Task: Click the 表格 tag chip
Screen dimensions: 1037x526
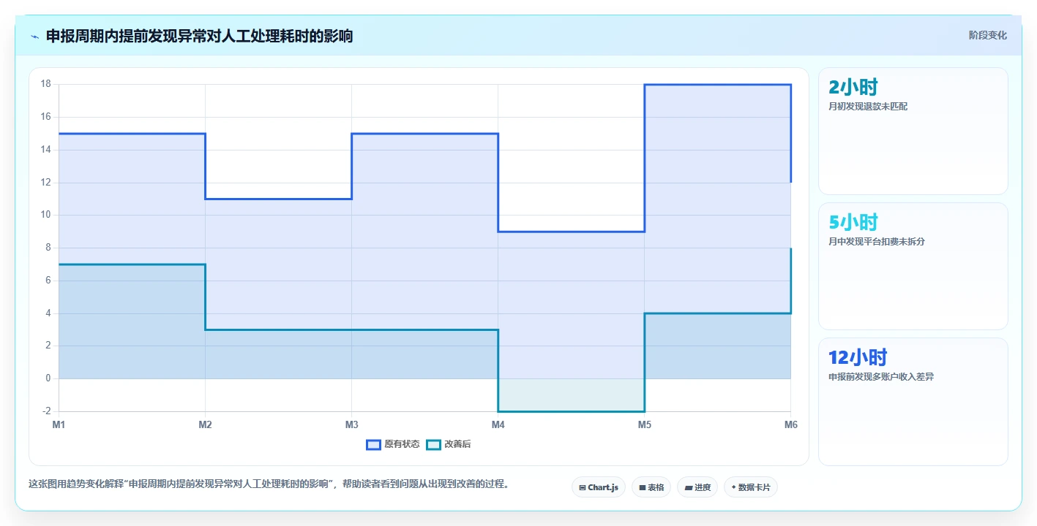Action: coord(651,487)
